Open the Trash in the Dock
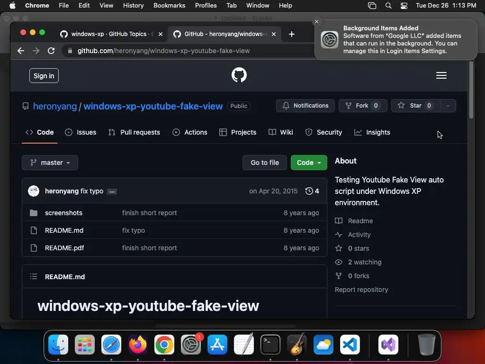The width and height of the screenshot is (485, 364). point(427,345)
